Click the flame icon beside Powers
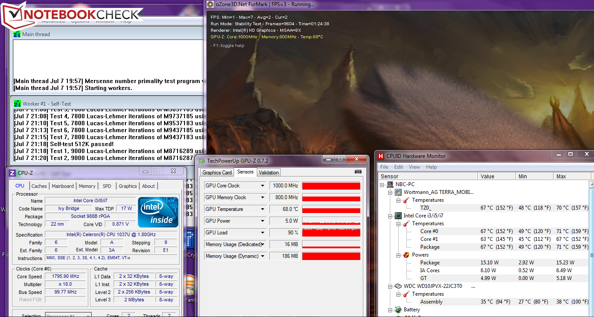This screenshot has width=594, height=317. 406,255
